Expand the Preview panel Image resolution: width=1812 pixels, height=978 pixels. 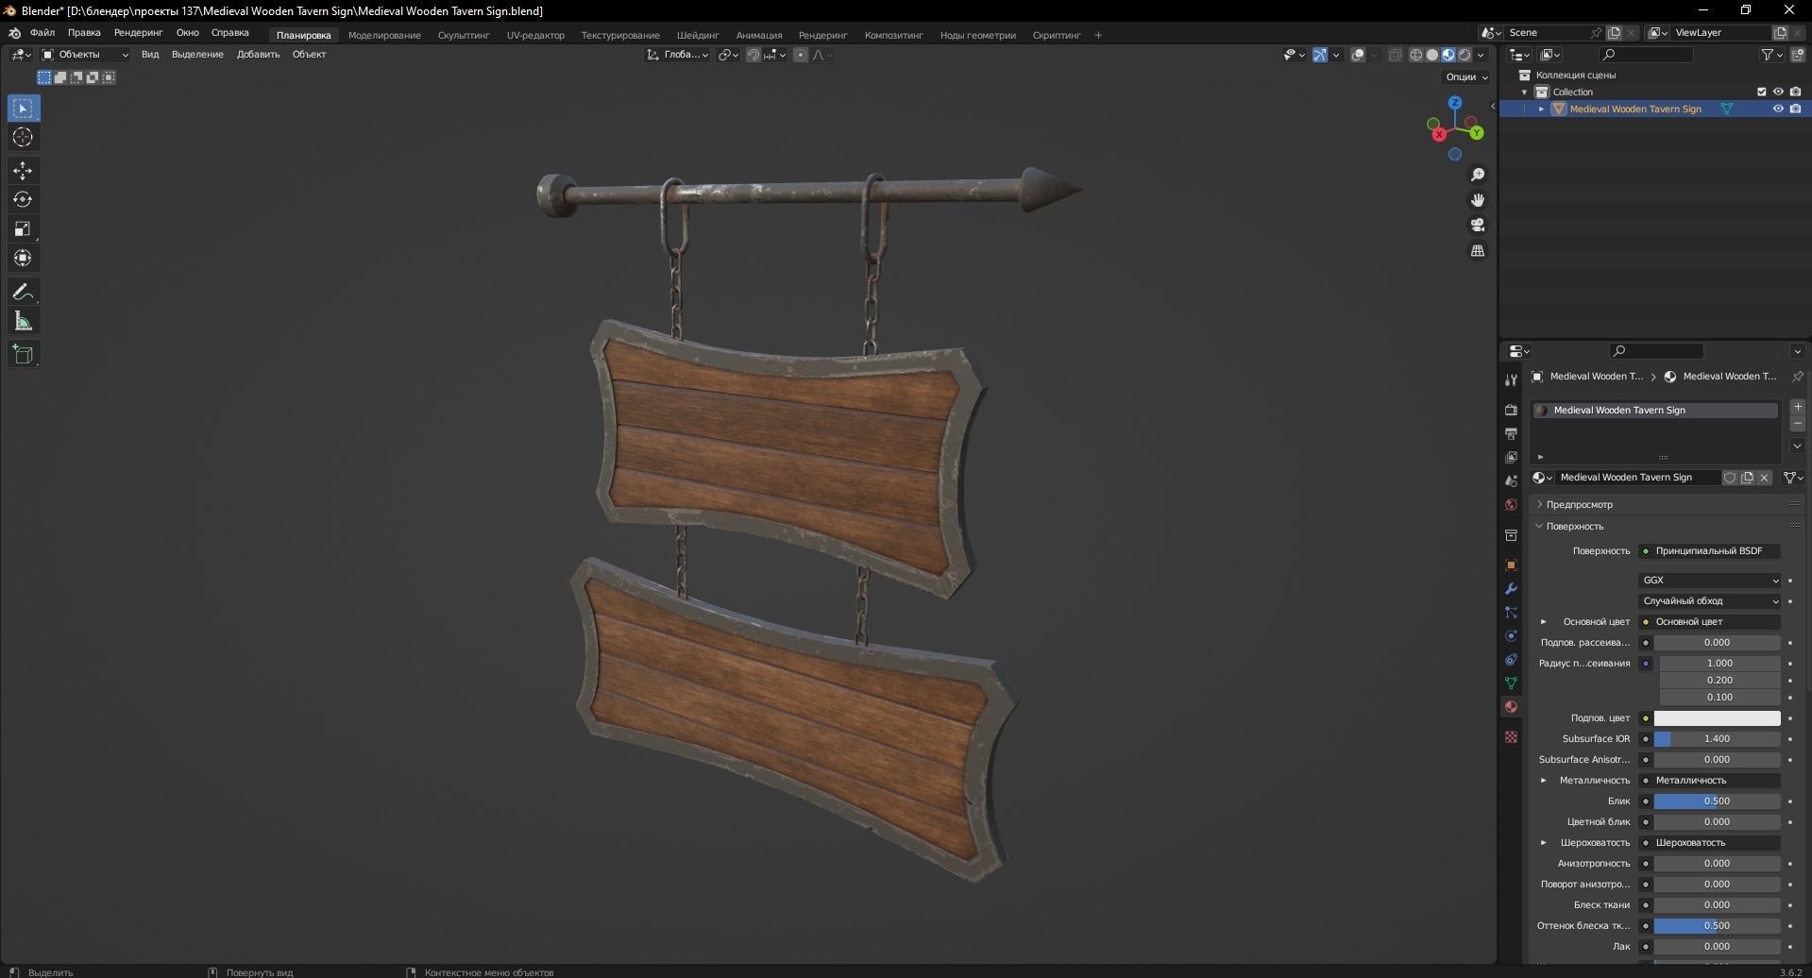pos(1579,504)
